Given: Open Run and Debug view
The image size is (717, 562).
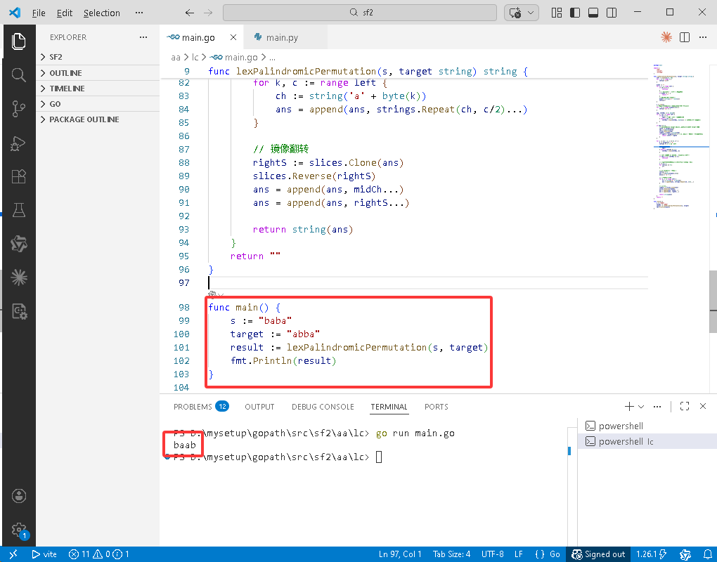Looking at the screenshot, I should [19, 143].
